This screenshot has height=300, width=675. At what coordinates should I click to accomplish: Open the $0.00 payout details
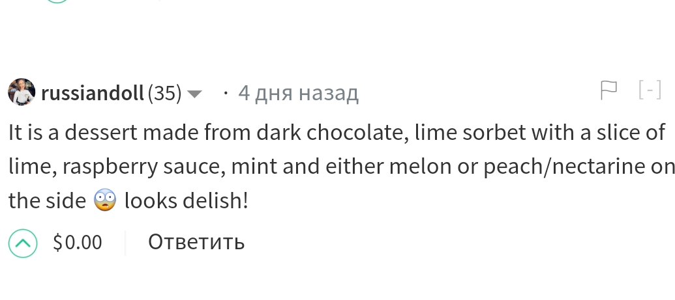pos(78,243)
